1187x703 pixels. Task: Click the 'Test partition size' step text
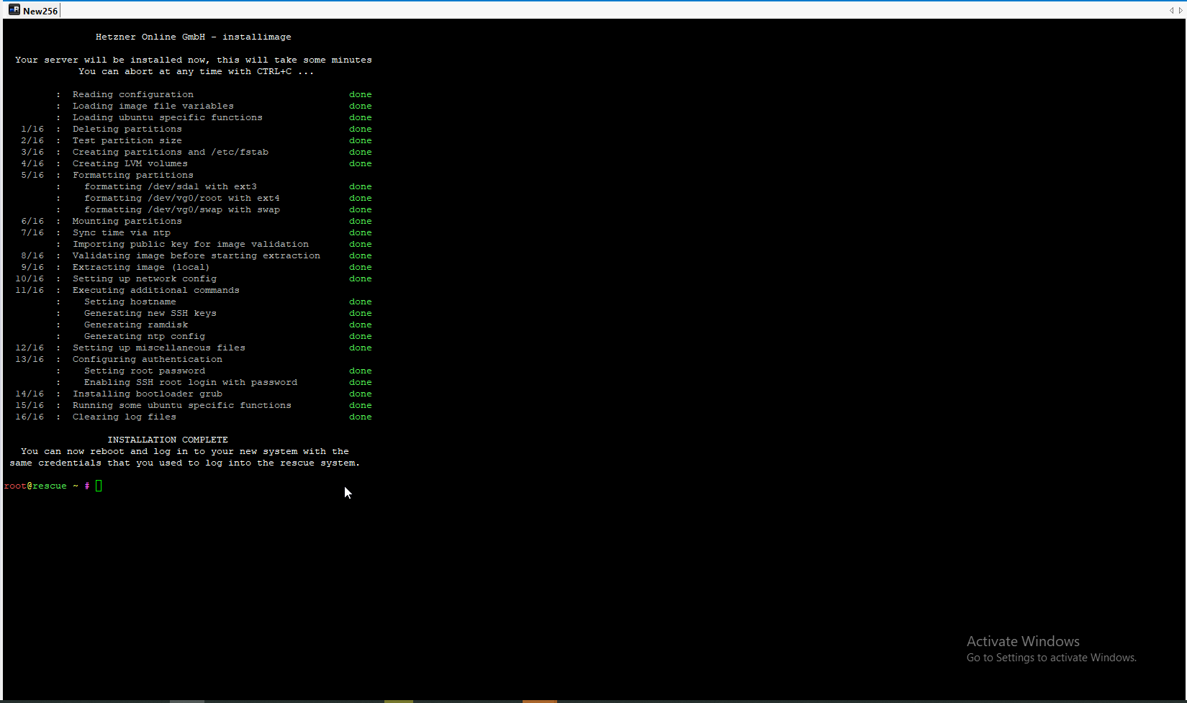pos(127,140)
